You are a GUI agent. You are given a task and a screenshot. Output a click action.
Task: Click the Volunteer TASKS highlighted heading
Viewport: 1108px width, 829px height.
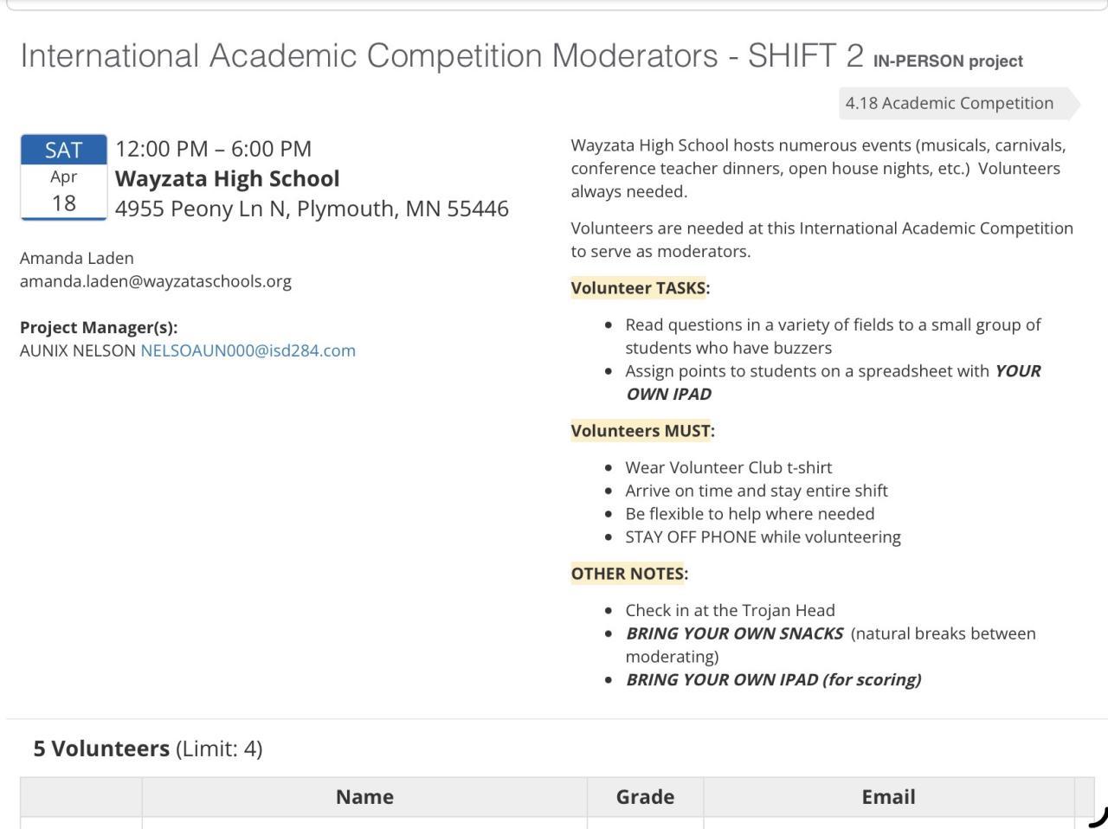coord(638,288)
